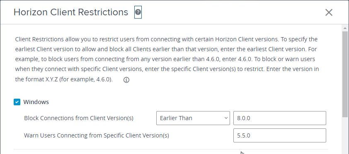This screenshot has width=349, height=154.
Task: Click the vertical scrollbar thumb
Action: click(345, 74)
